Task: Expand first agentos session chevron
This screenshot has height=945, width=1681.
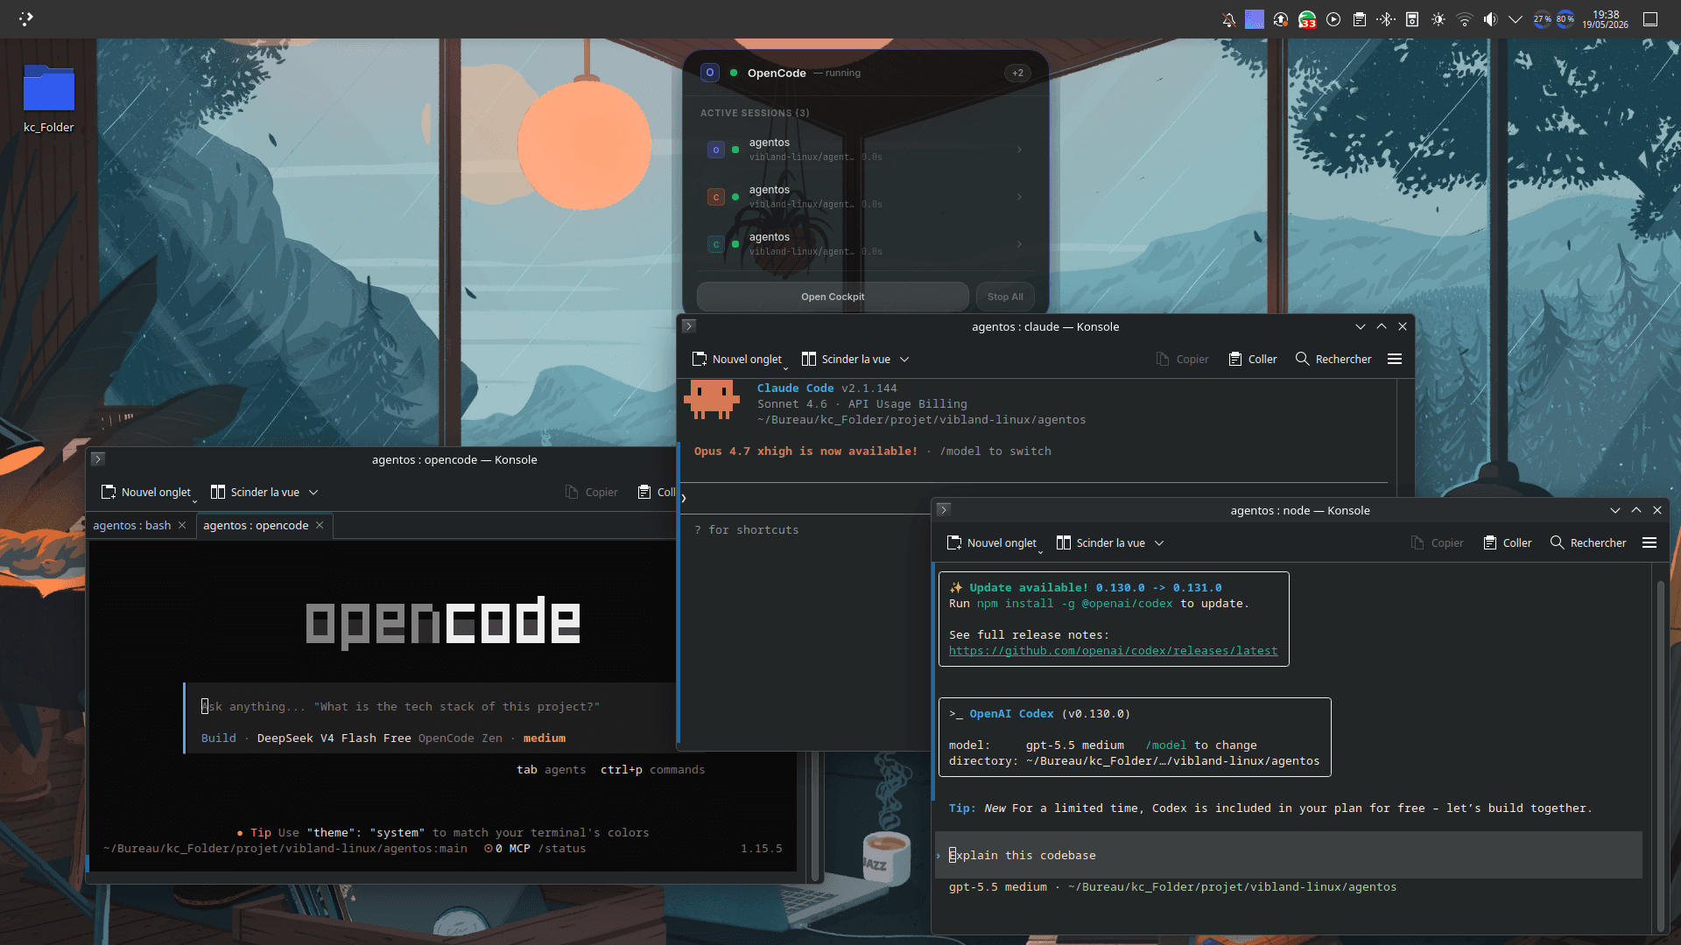Action: [1019, 150]
